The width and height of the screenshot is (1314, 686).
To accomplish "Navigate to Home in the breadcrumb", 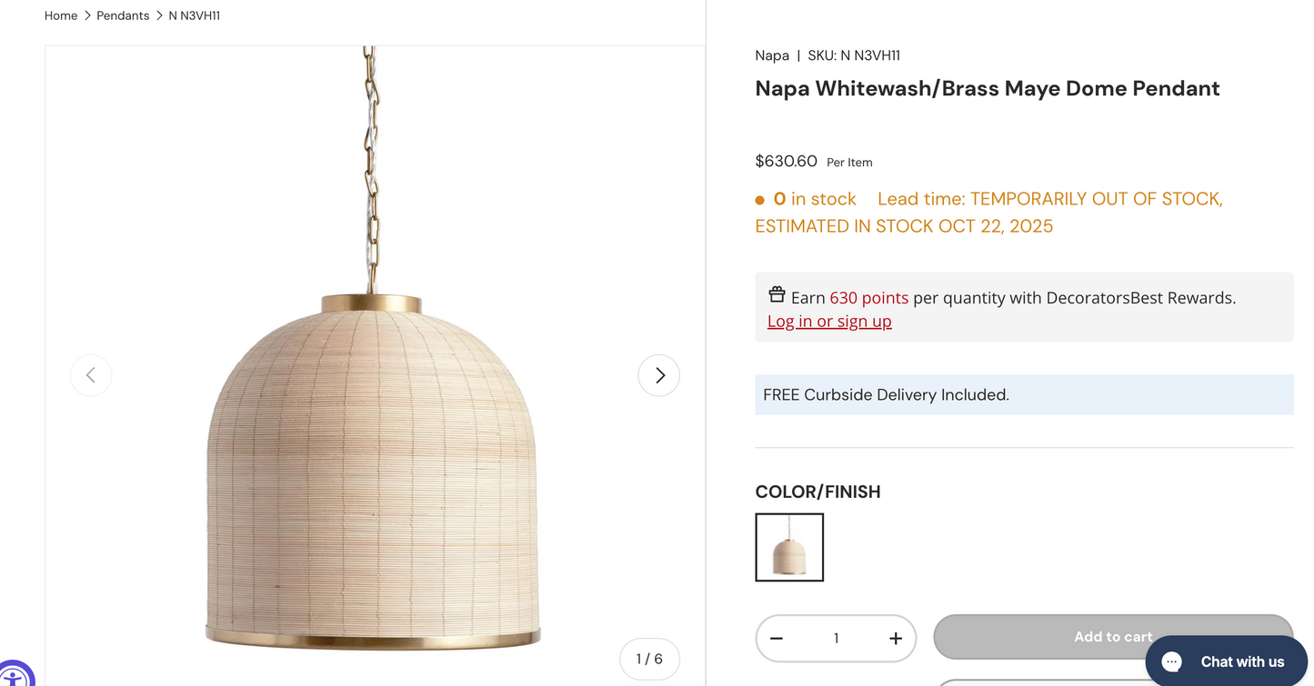I will (61, 15).
